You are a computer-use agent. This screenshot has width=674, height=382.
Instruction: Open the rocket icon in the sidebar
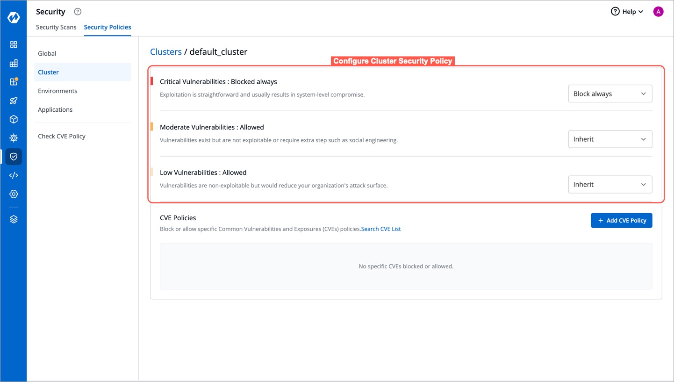pyautogui.click(x=14, y=101)
